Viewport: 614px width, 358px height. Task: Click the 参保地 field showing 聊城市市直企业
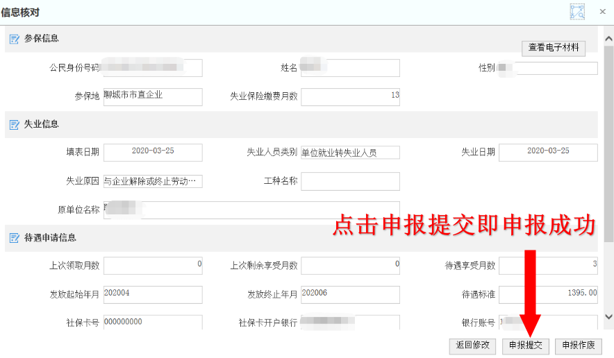(x=153, y=96)
